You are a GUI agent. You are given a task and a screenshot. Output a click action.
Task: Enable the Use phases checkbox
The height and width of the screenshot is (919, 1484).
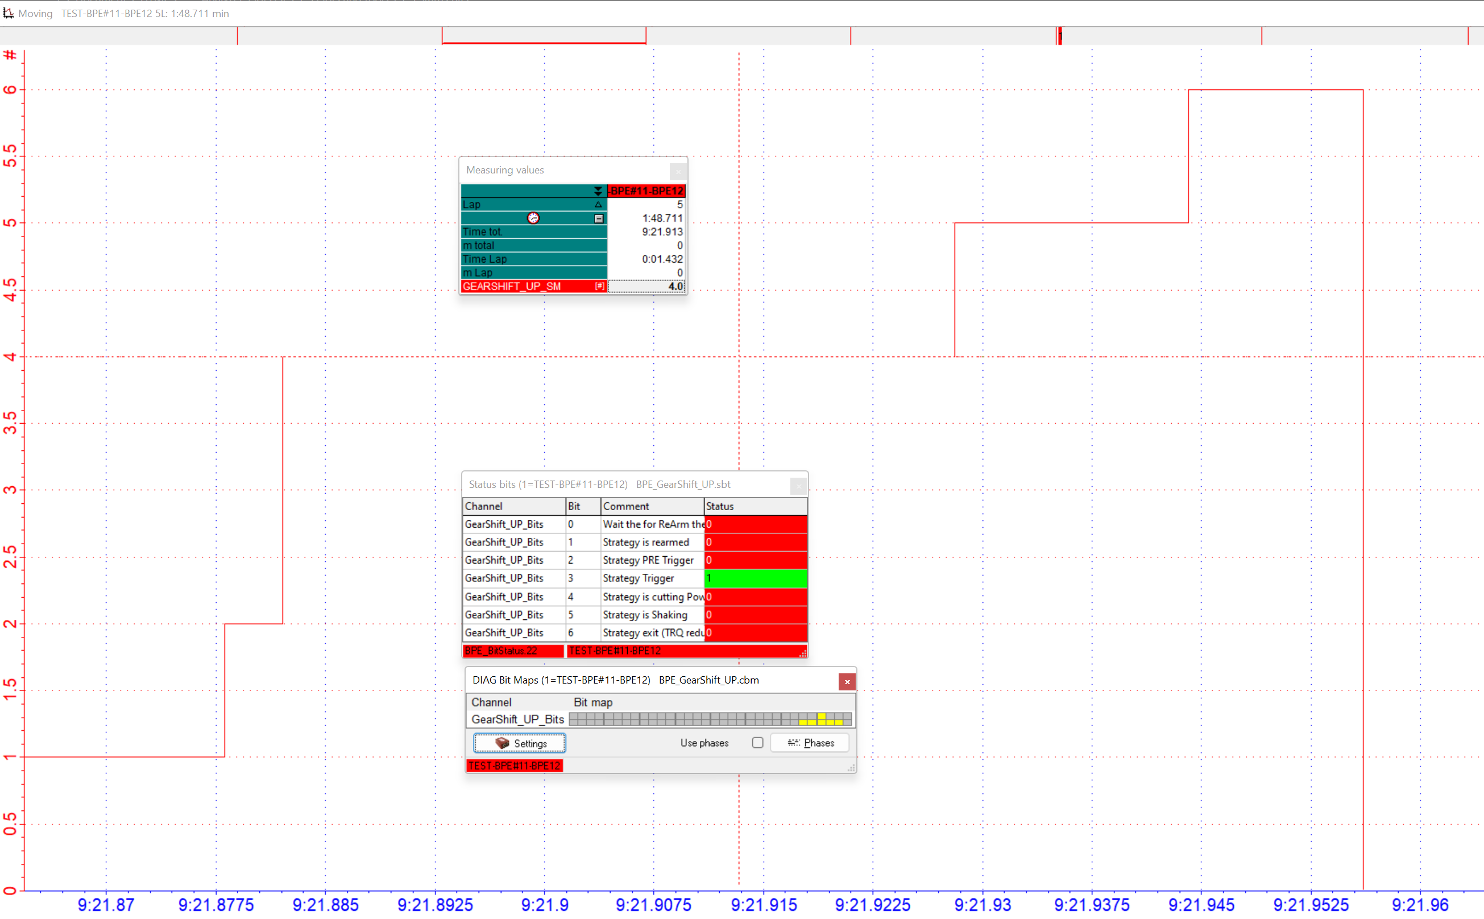point(757,743)
